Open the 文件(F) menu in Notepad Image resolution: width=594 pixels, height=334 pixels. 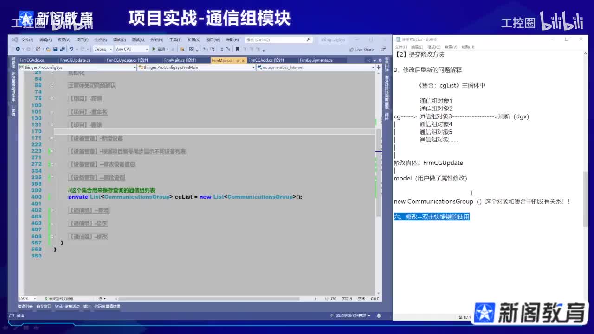401,47
